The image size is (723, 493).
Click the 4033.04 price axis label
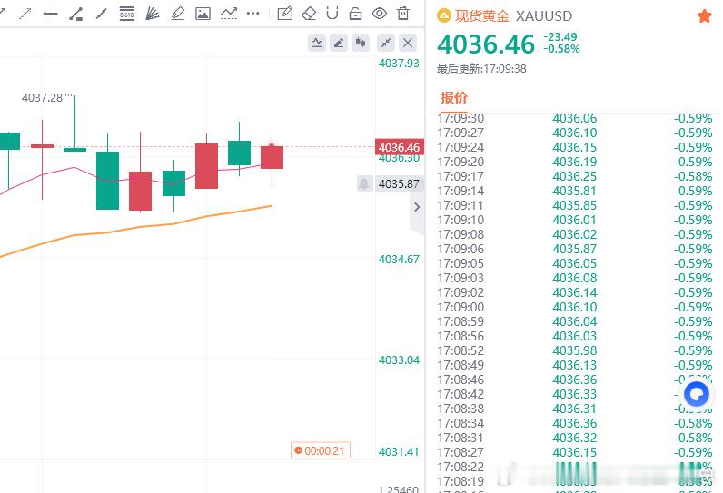(399, 360)
